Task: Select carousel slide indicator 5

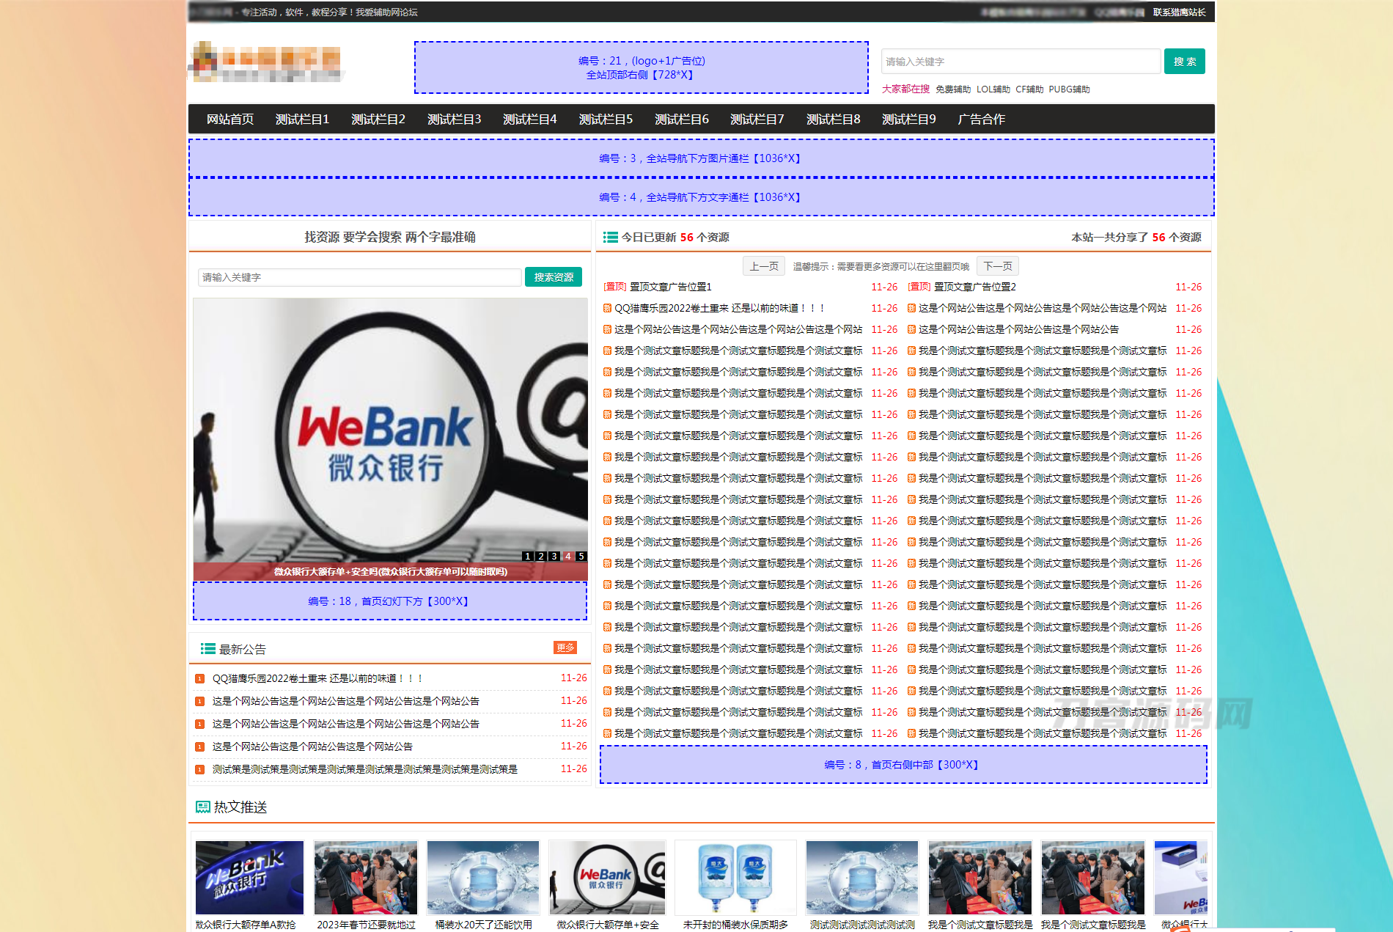Action: point(581,556)
